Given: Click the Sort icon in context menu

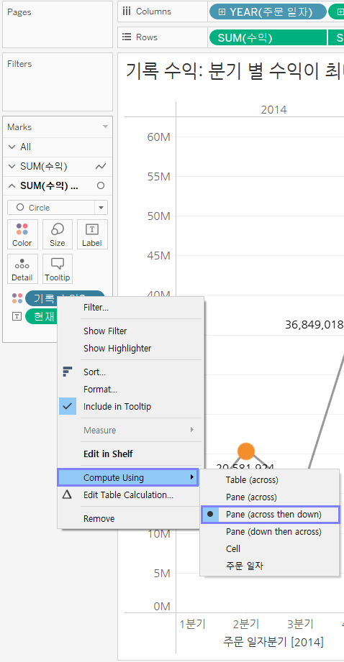Looking at the screenshot, I should click(x=68, y=372).
